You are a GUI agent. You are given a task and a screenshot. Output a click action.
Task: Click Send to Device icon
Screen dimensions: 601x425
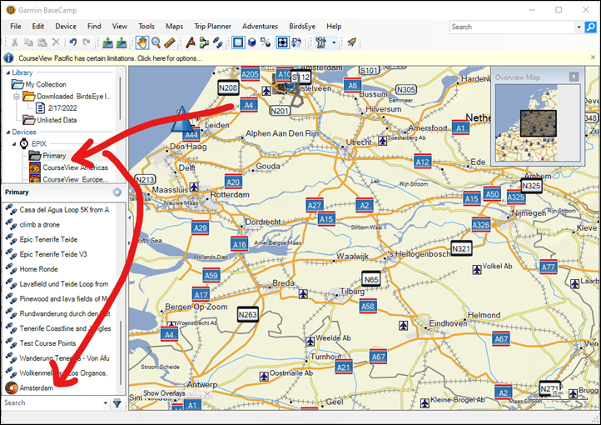point(107,42)
